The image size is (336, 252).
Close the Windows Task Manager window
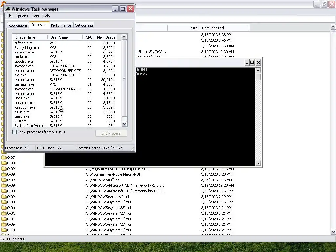[x=131, y=9]
